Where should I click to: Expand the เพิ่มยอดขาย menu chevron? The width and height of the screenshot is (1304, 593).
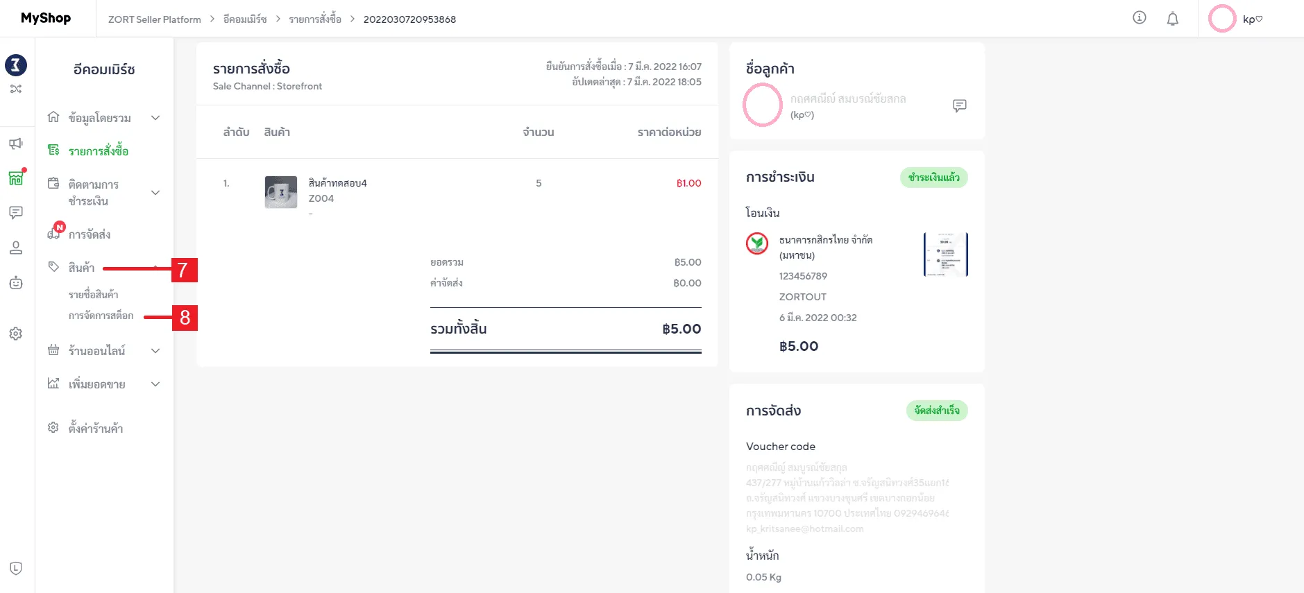click(155, 384)
